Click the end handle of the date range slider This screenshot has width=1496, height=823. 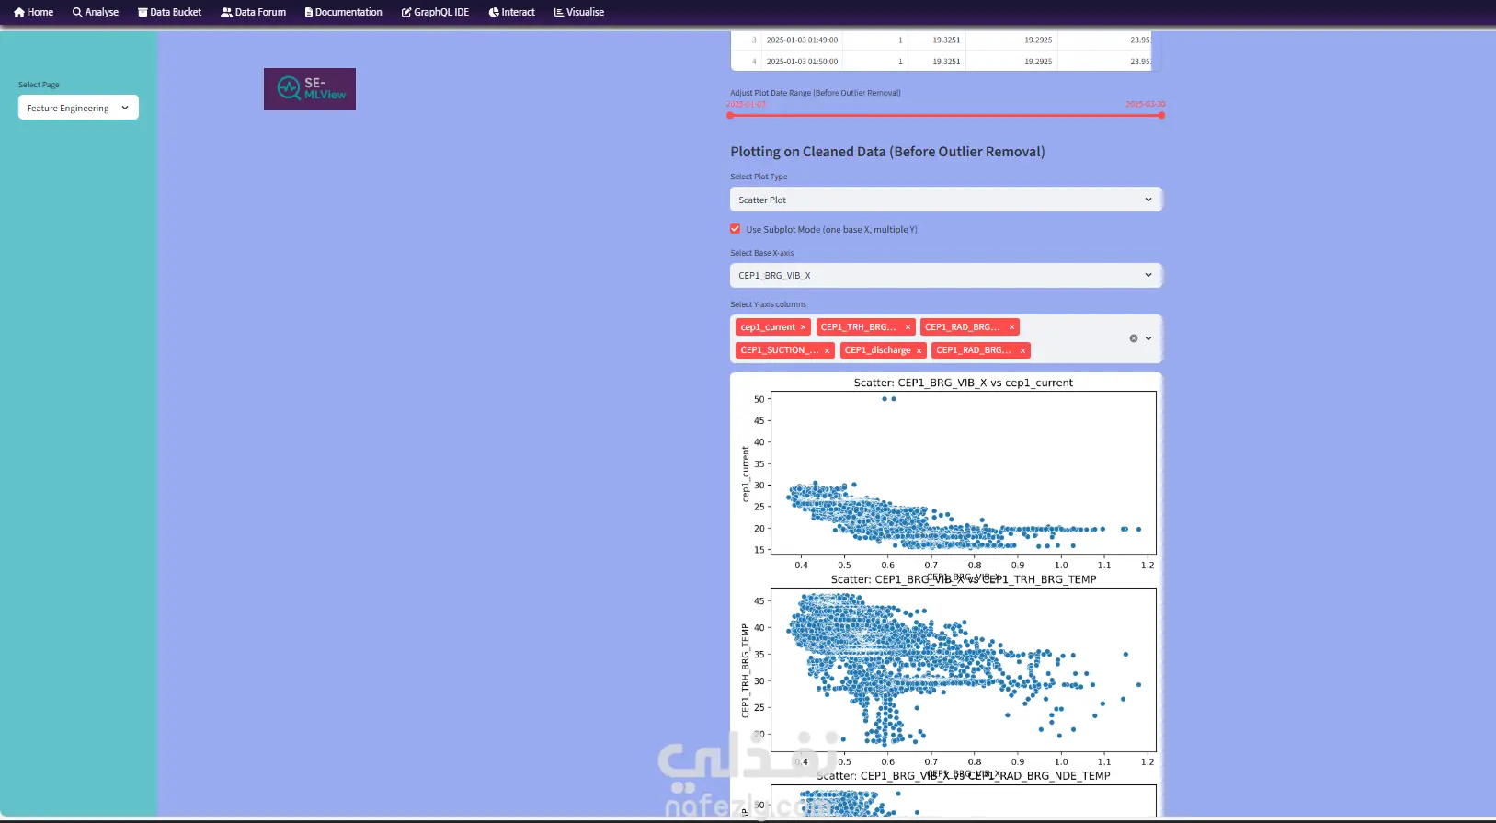[1161, 115]
